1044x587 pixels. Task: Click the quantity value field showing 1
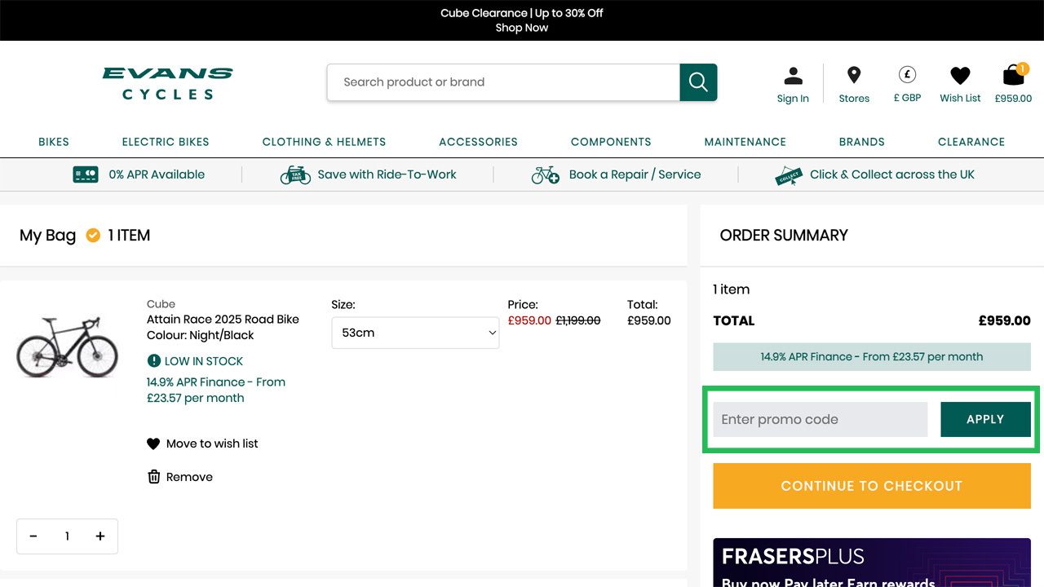pos(67,536)
